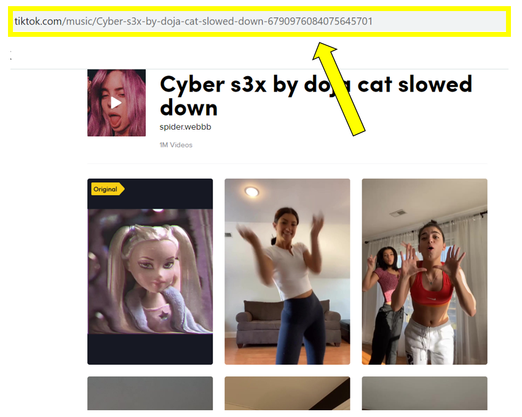
Task: Open the spider.webbb creator profile link
Action: (x=185, y=127)
